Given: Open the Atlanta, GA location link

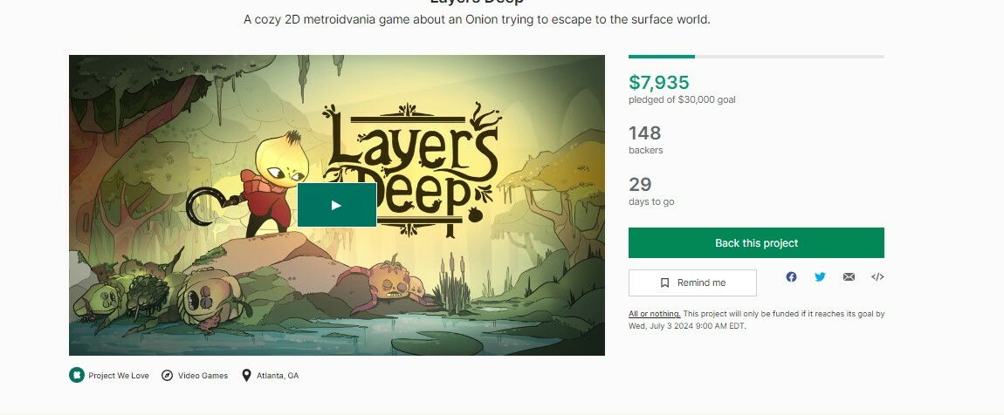Looking at the screenshot, I should tap(277, 376).
